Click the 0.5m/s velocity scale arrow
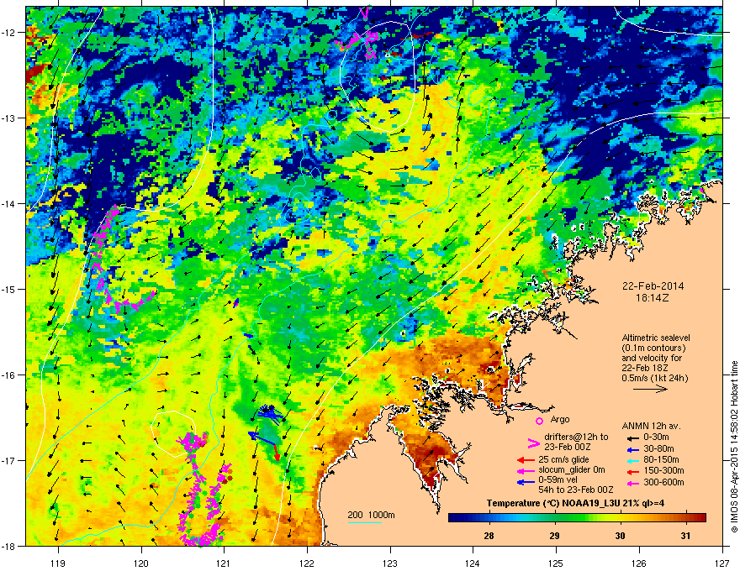 [x=650, y=389]
